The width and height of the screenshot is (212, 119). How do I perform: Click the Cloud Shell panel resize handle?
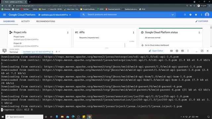click(107, 48)
